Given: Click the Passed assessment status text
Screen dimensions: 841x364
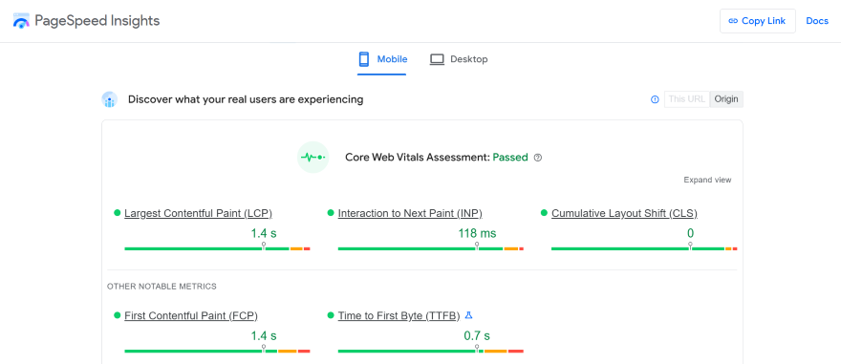Looking at the screenshot, I should [x=510, y=158].
